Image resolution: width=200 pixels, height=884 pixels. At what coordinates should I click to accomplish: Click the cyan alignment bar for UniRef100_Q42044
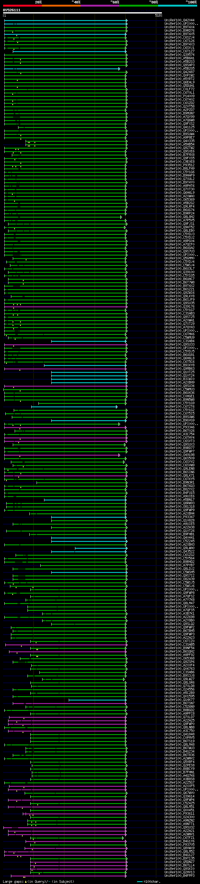[x=66, y=20]
